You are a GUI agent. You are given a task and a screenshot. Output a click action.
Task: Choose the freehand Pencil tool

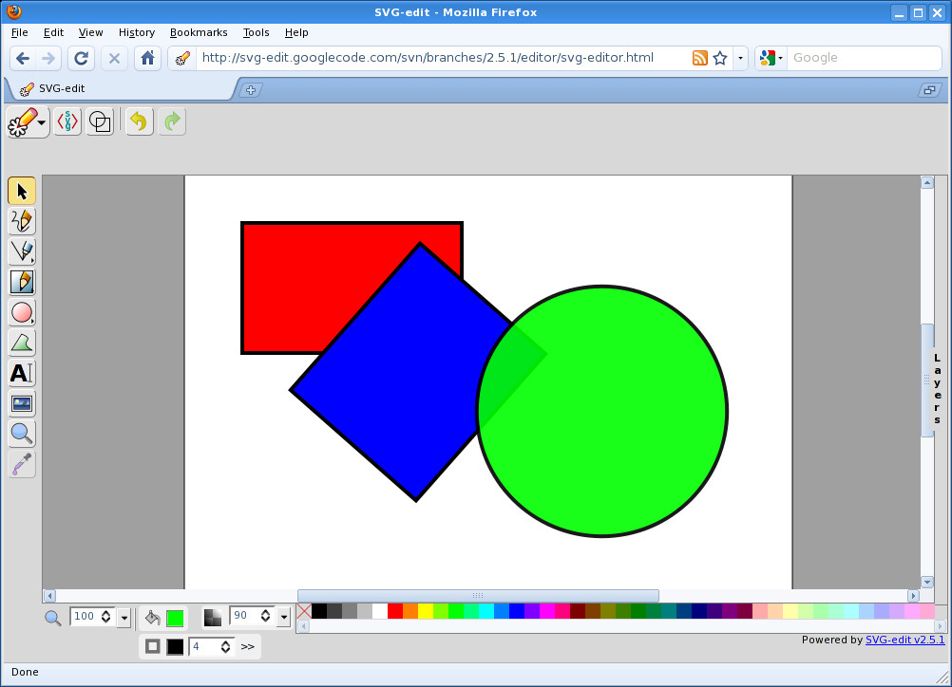click(x=22, y=221)
